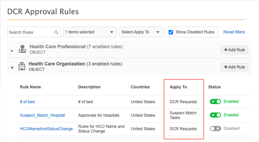Click the search magnifier icon in Search Rules
The width and height of the screenshot is (259, 142).
click(56, 32)
